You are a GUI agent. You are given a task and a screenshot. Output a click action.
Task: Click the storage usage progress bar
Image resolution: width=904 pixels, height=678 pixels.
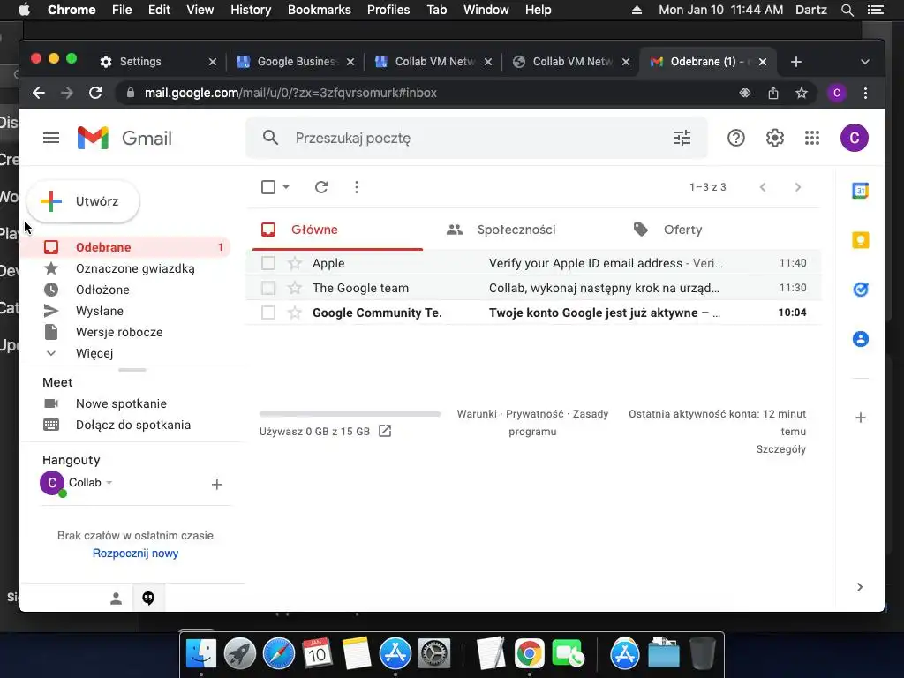pyautogui.click(x=350, y=414)
